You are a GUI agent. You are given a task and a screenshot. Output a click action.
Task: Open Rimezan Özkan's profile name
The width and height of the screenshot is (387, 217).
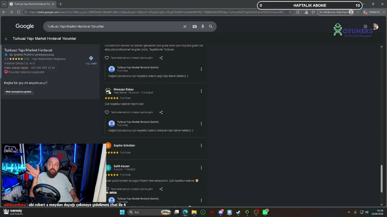(x=124, y=90)
